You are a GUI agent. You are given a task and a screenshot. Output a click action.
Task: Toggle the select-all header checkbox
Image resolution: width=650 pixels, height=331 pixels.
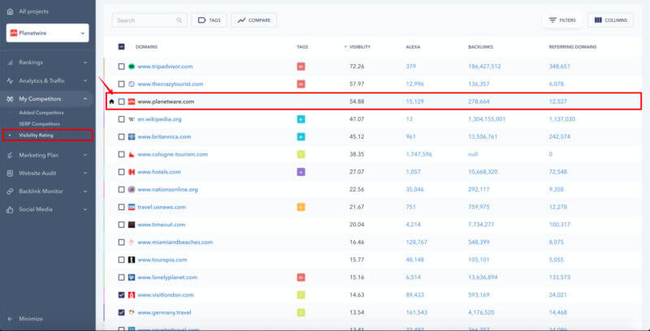coord(121,47)
